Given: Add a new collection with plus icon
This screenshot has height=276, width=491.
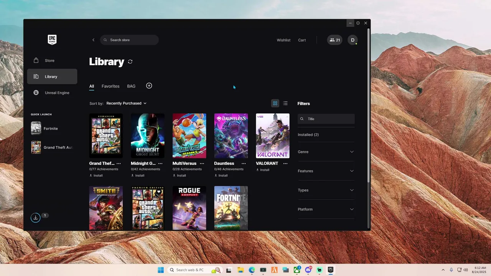Looking at the screenshot, I should click(x=149, y=85).
